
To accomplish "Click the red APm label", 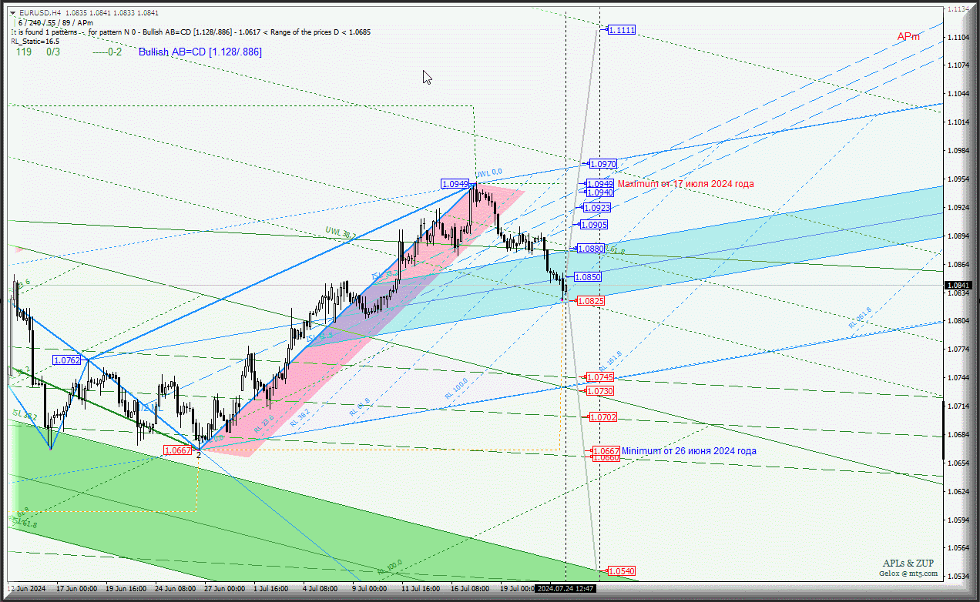I will click(908, 37).
